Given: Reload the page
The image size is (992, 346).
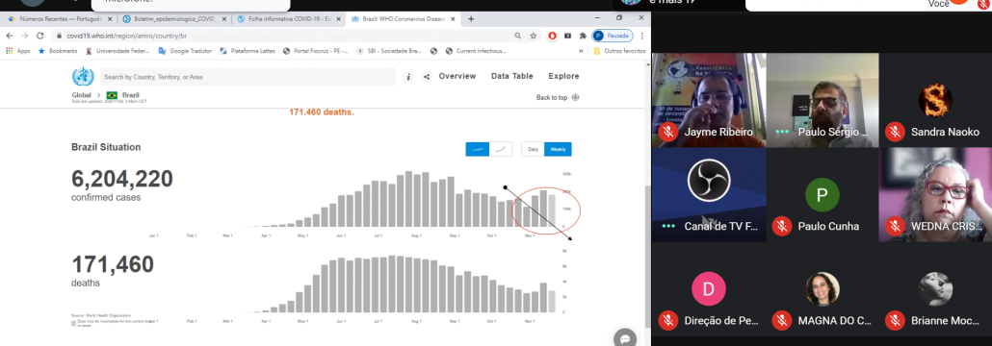Looking at the screenshot, I should click(x=40, y=36).
